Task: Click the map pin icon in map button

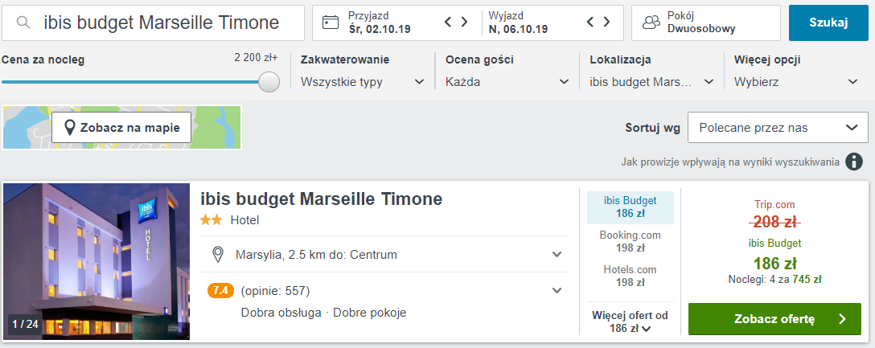Action: tap(70, 129)
